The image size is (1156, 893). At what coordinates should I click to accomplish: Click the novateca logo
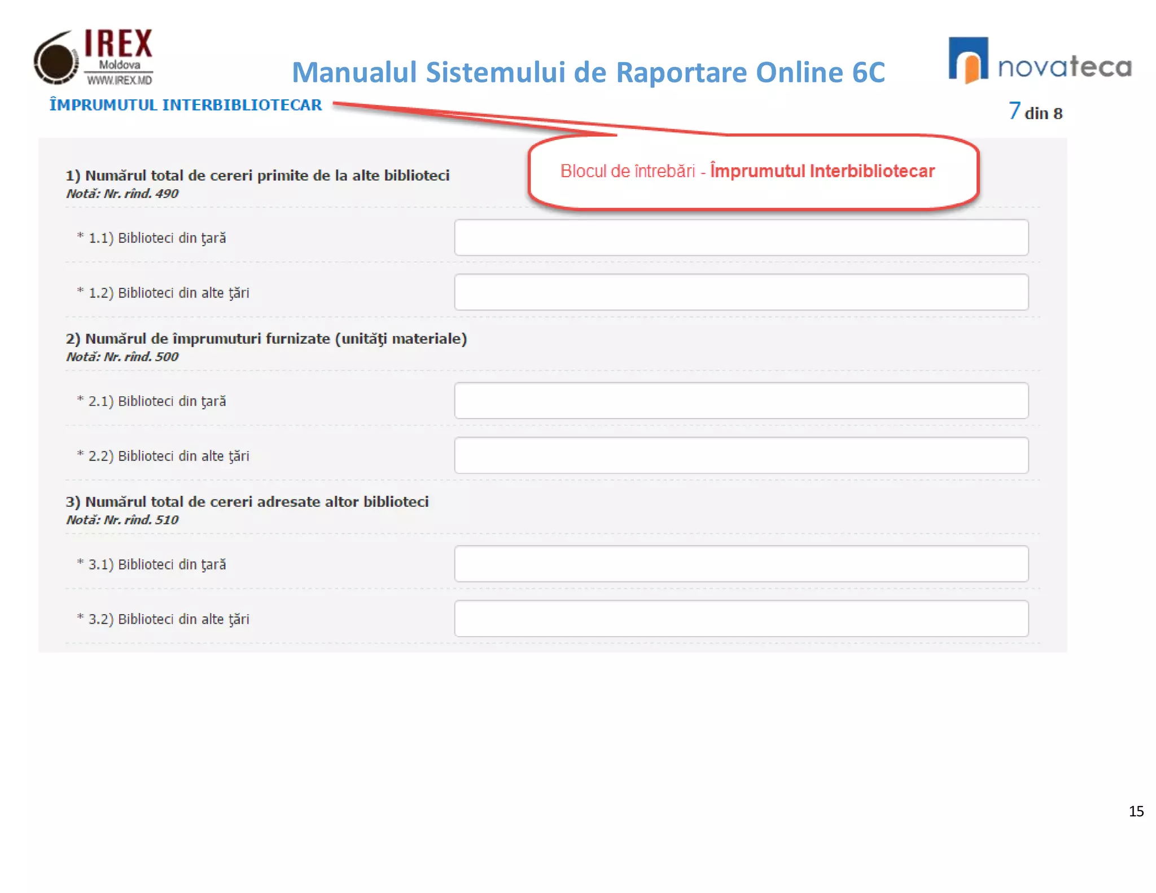(x=1040, y=60)
